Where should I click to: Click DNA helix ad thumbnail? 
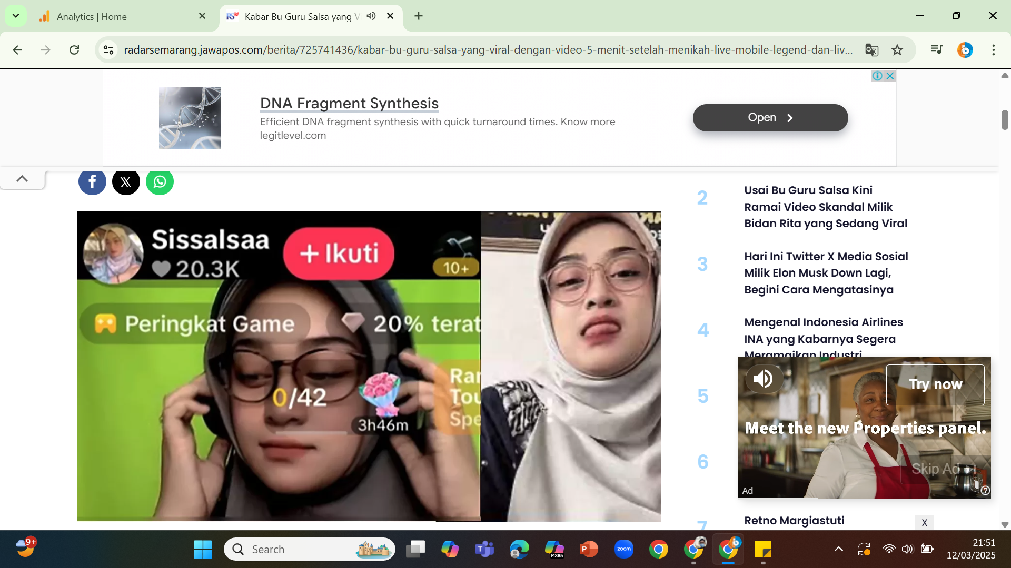tap(190, 118)
